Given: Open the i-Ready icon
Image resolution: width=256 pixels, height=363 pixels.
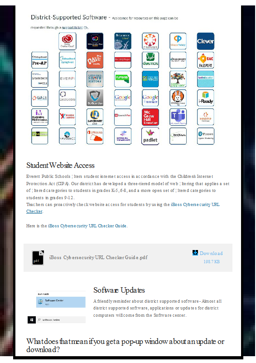Looking at the screenshot, I should tap(206, 98).
